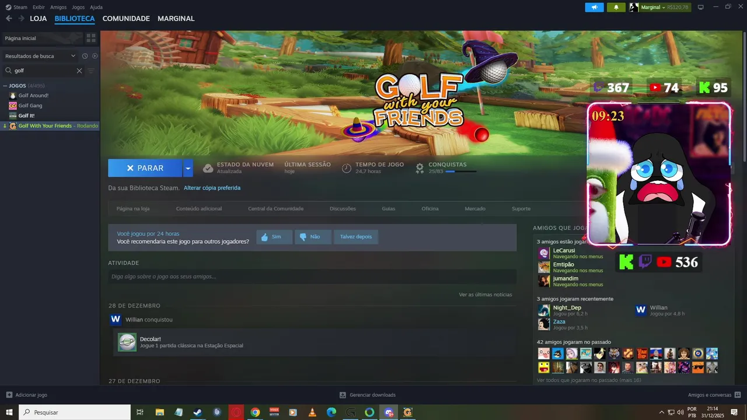Open the Amigos menu
The width and height of the screenshot is (747, 420).
tap(58, 7)
